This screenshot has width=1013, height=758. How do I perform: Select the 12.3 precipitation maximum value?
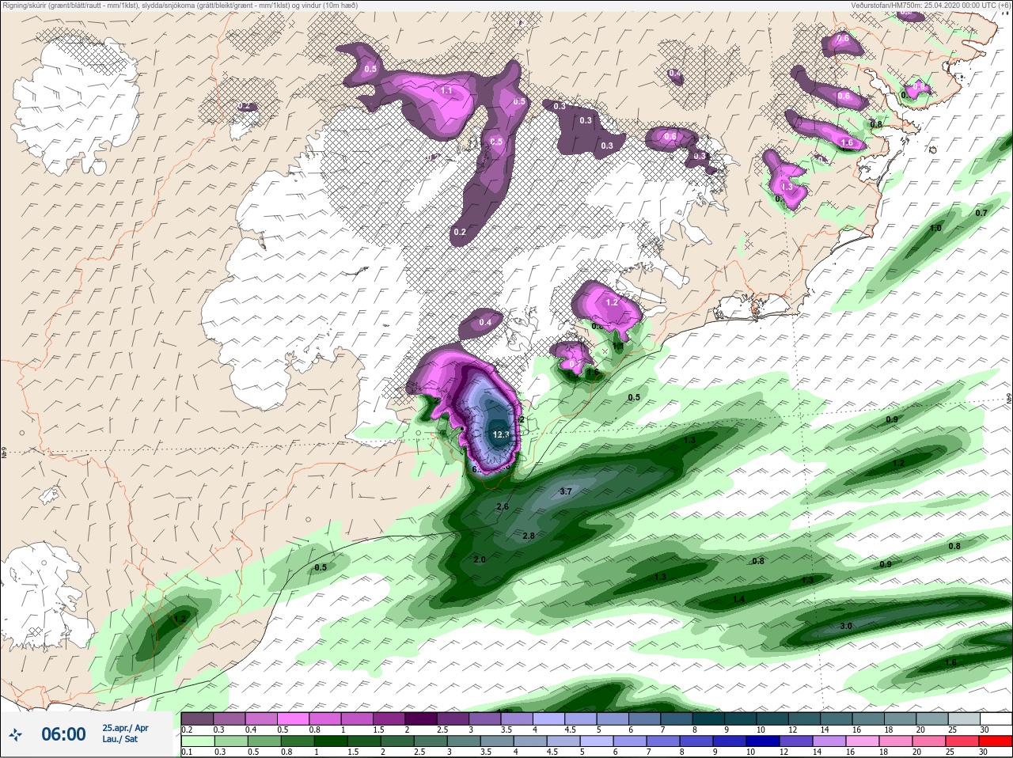(x=501, y=434)
